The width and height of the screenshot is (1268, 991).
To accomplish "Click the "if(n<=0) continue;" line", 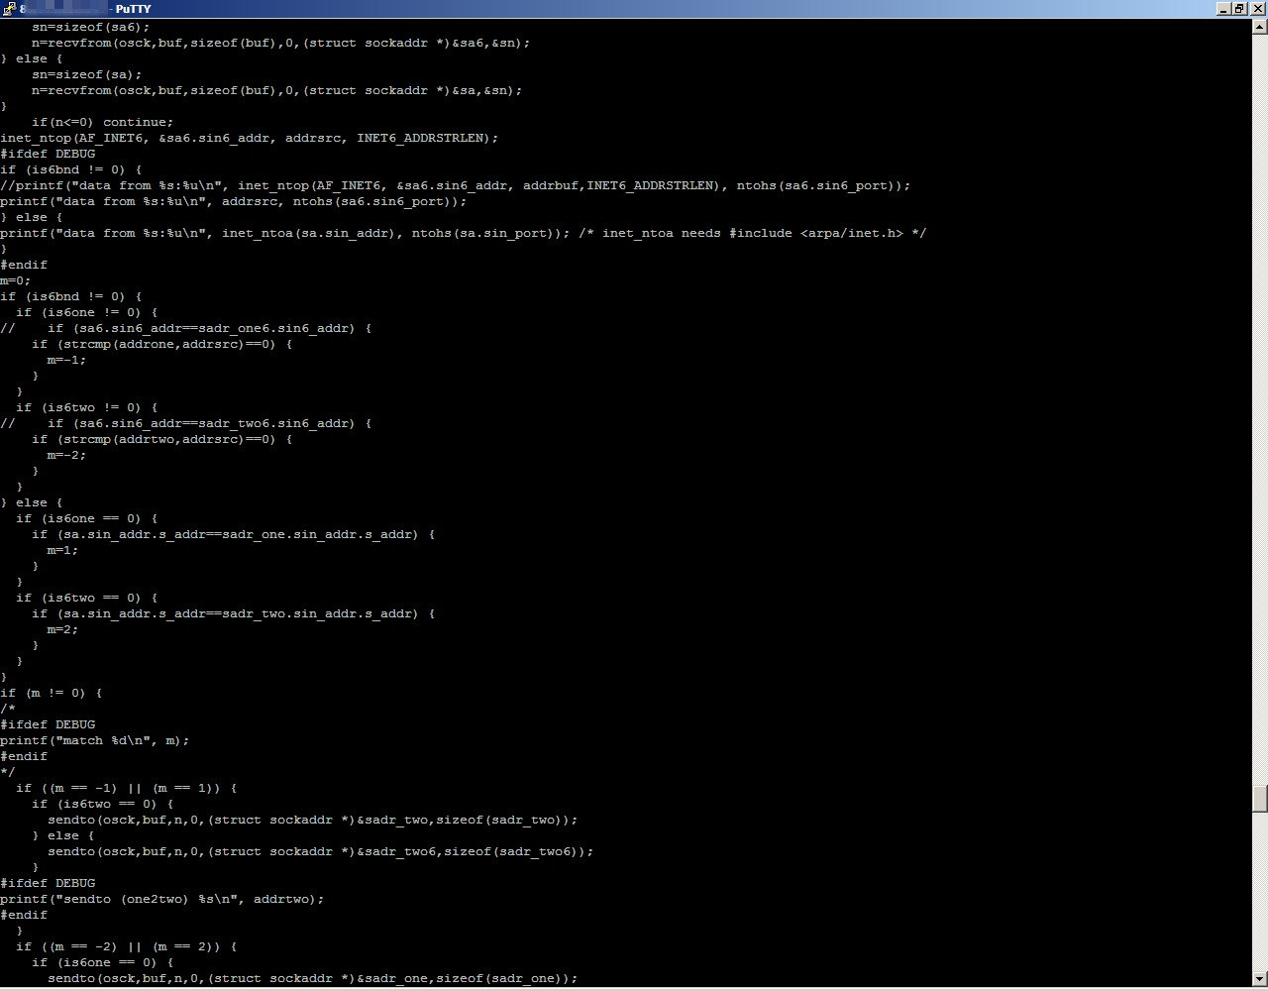I will click(102, 122).
